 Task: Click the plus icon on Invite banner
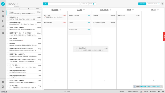click(x=135, y=87)
